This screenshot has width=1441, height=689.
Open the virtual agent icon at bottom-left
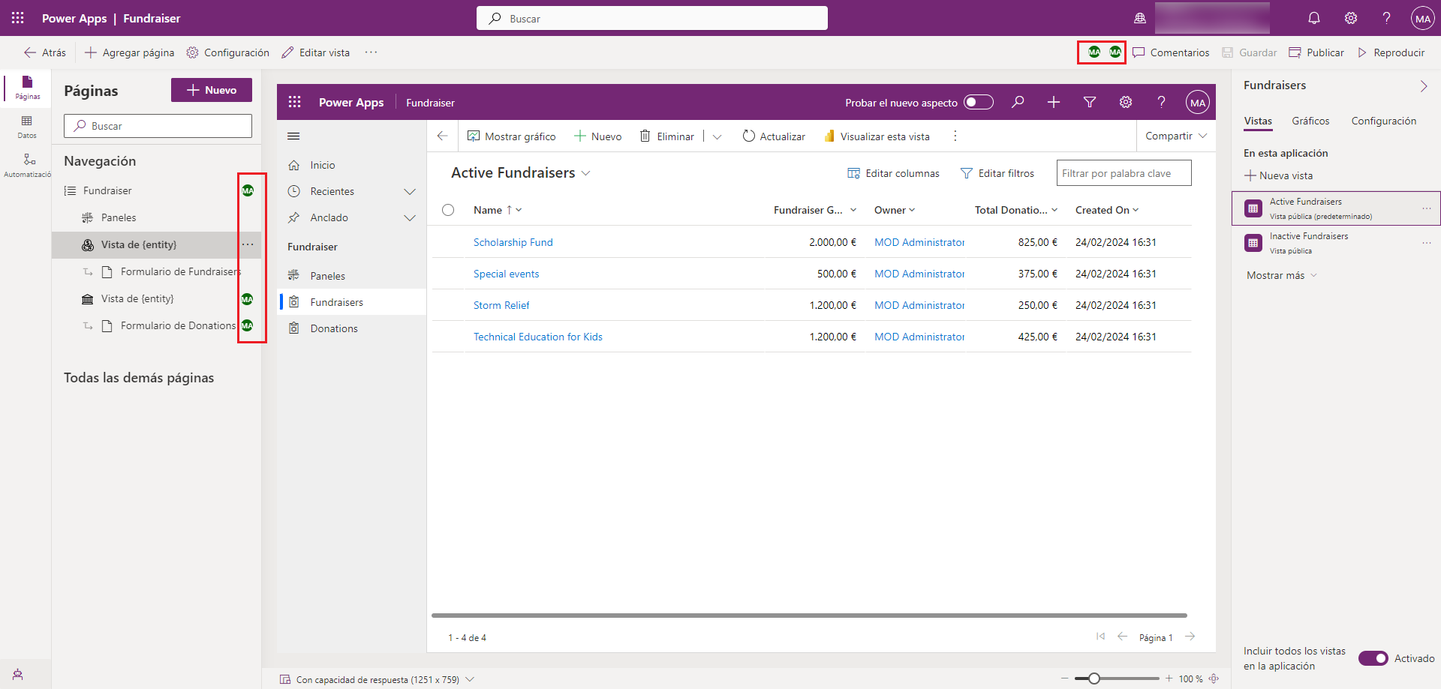tap(17, 674)
